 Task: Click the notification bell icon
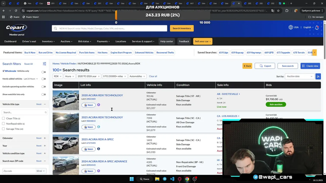[317, 27]
